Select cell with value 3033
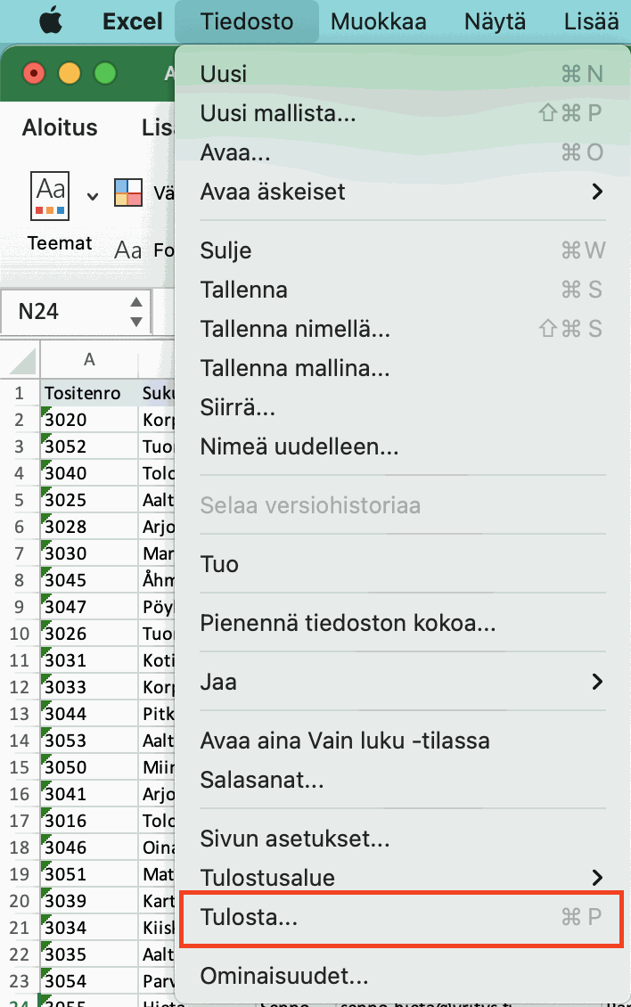The width and height of the screenshot is (631, 1007). [x=89, y=687]
